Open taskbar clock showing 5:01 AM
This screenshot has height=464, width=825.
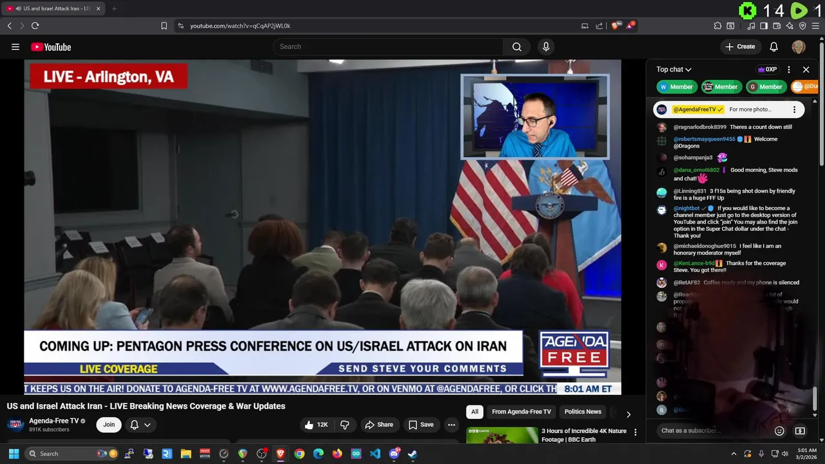[x=807, y=454]
